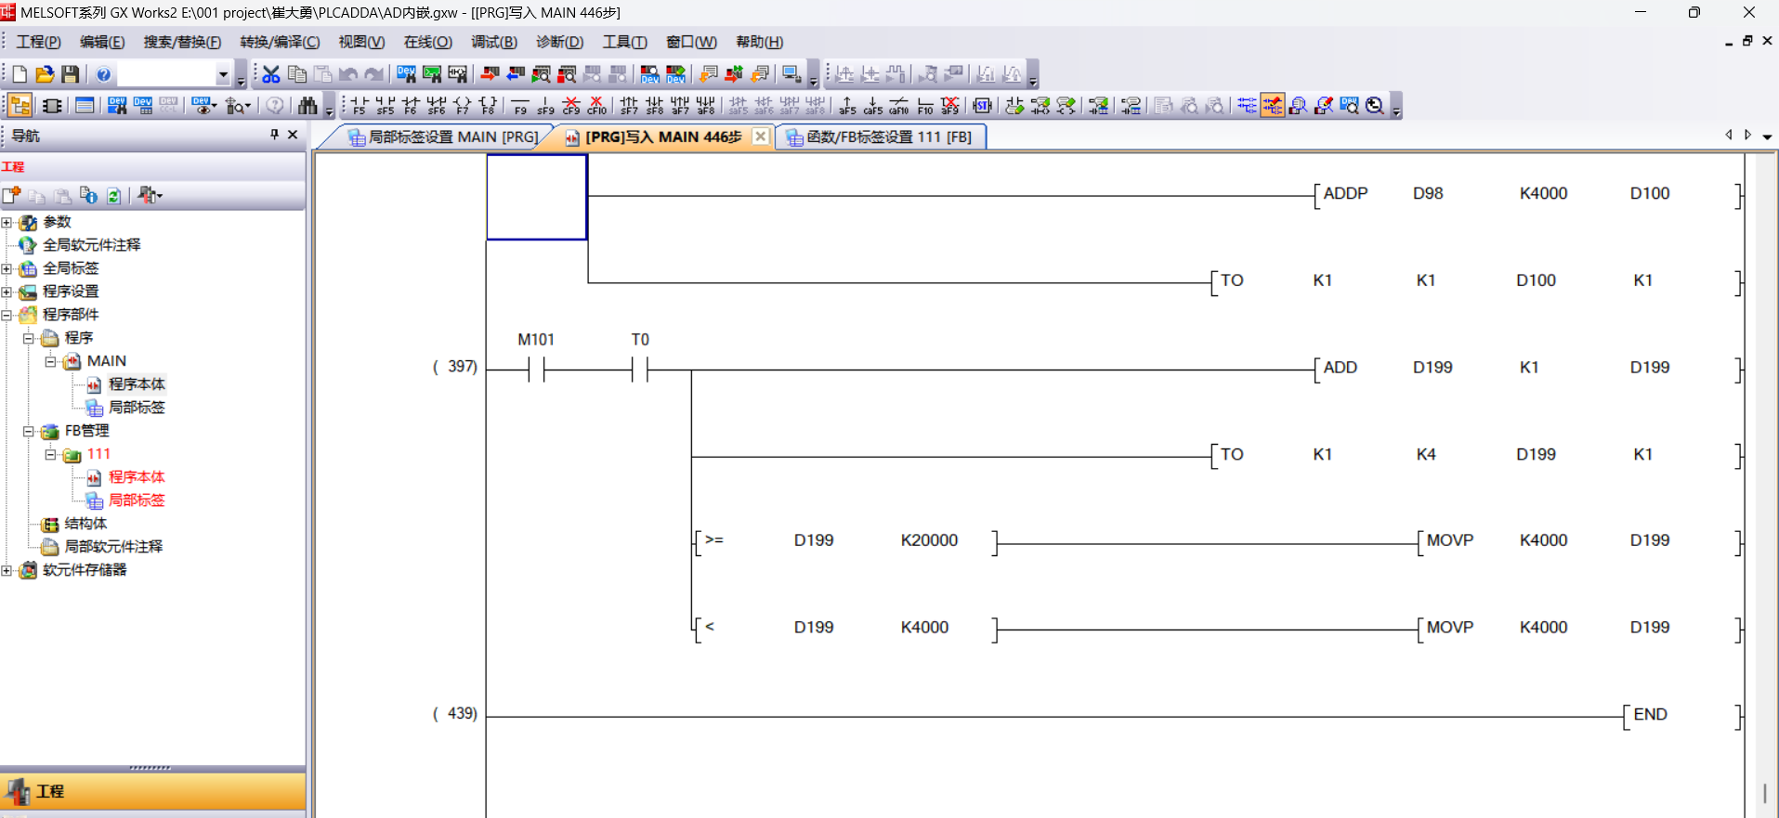
Task: Insert open contact with F5 icon
Action: pos(360,106)
